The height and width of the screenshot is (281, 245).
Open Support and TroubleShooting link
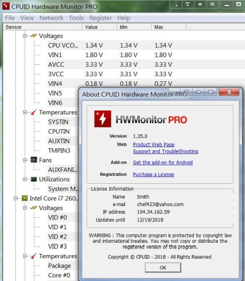pyautogui.click(x=165, y=151)
